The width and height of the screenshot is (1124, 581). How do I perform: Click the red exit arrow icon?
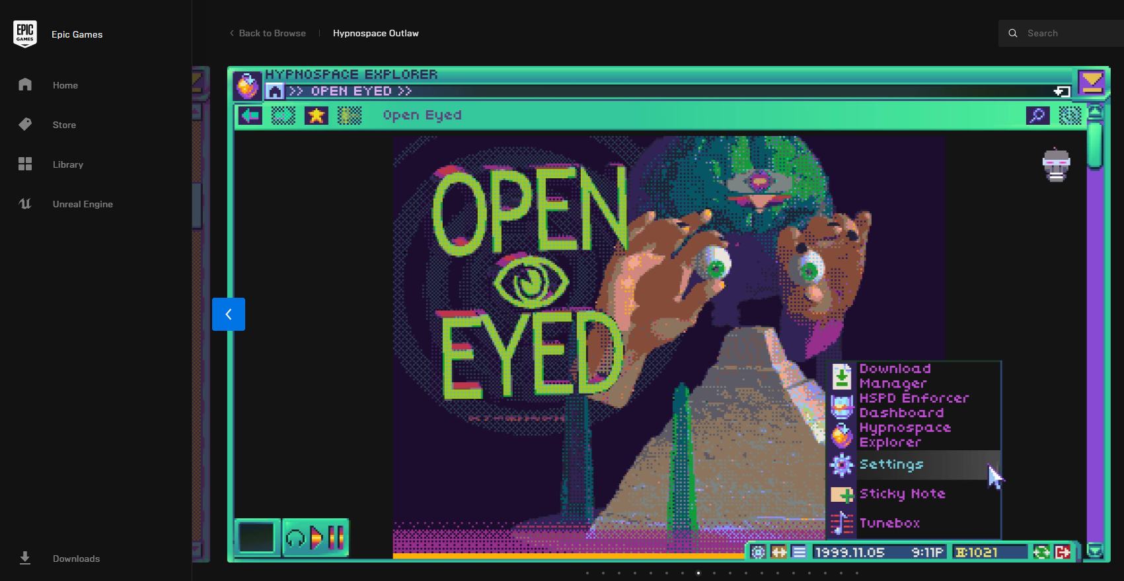1063,552
